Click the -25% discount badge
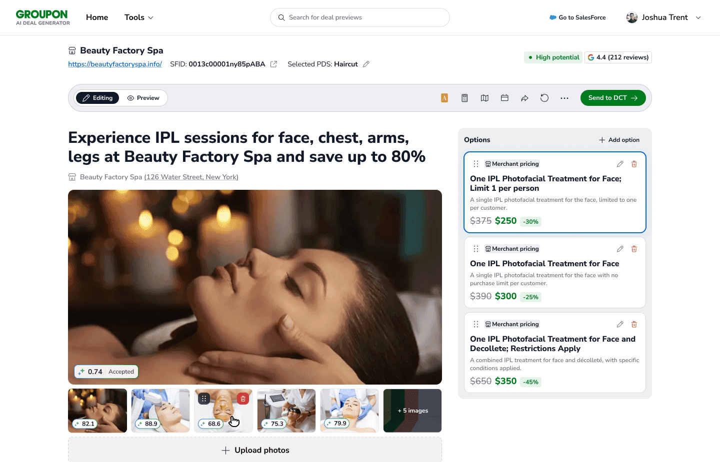The height and width of the screenshot is (462, 720). pos(530,297)
